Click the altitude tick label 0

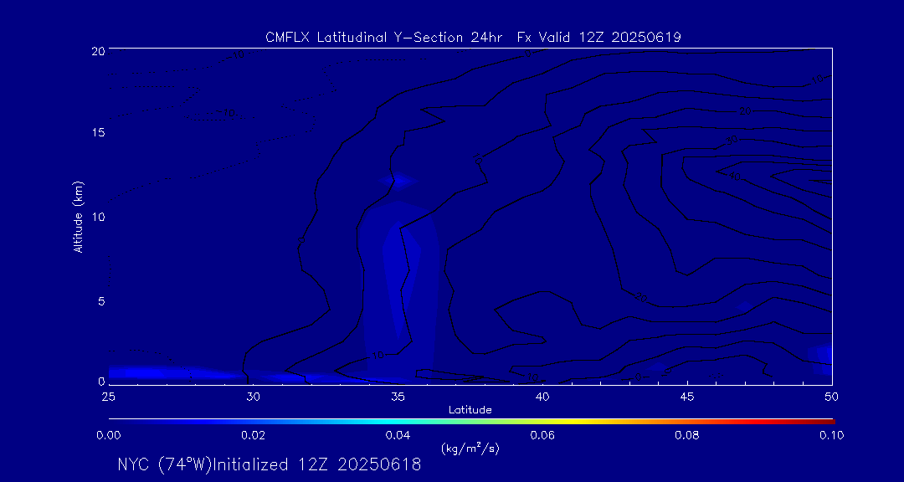(x=101, y=381)
